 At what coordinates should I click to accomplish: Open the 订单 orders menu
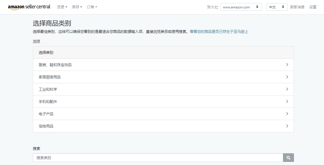pos(92,7)
